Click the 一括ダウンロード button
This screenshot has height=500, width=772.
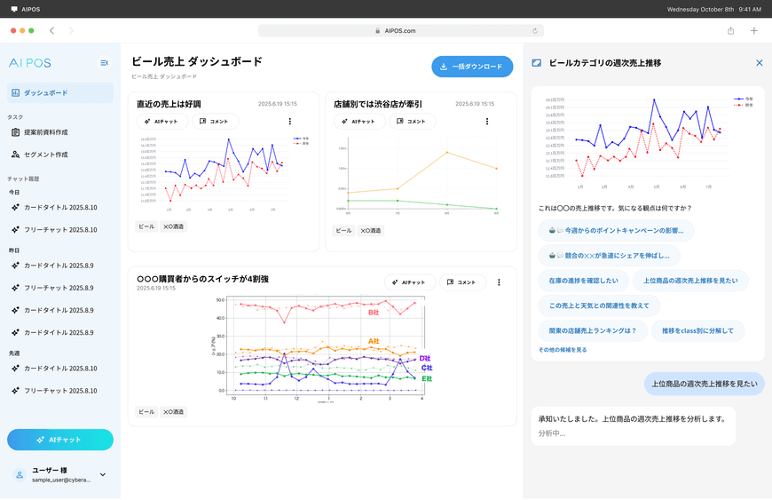click(472, 67)
